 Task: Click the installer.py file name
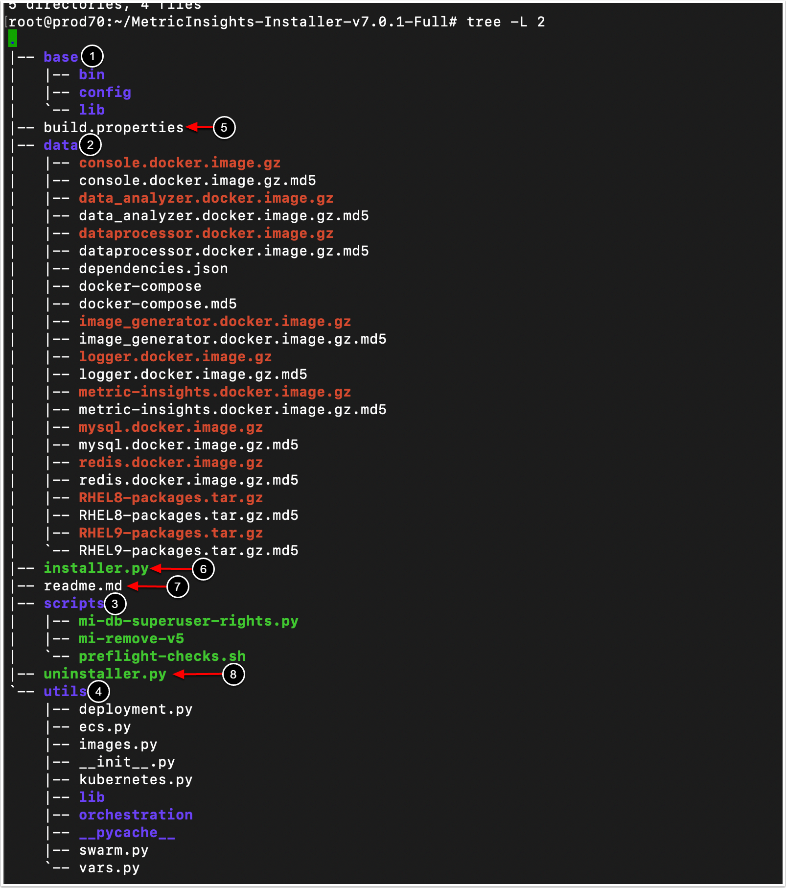(96, 568)
